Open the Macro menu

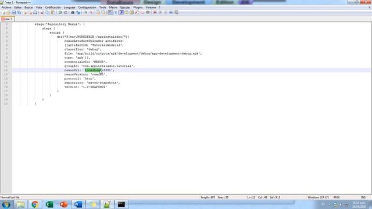tap(113, 8)
